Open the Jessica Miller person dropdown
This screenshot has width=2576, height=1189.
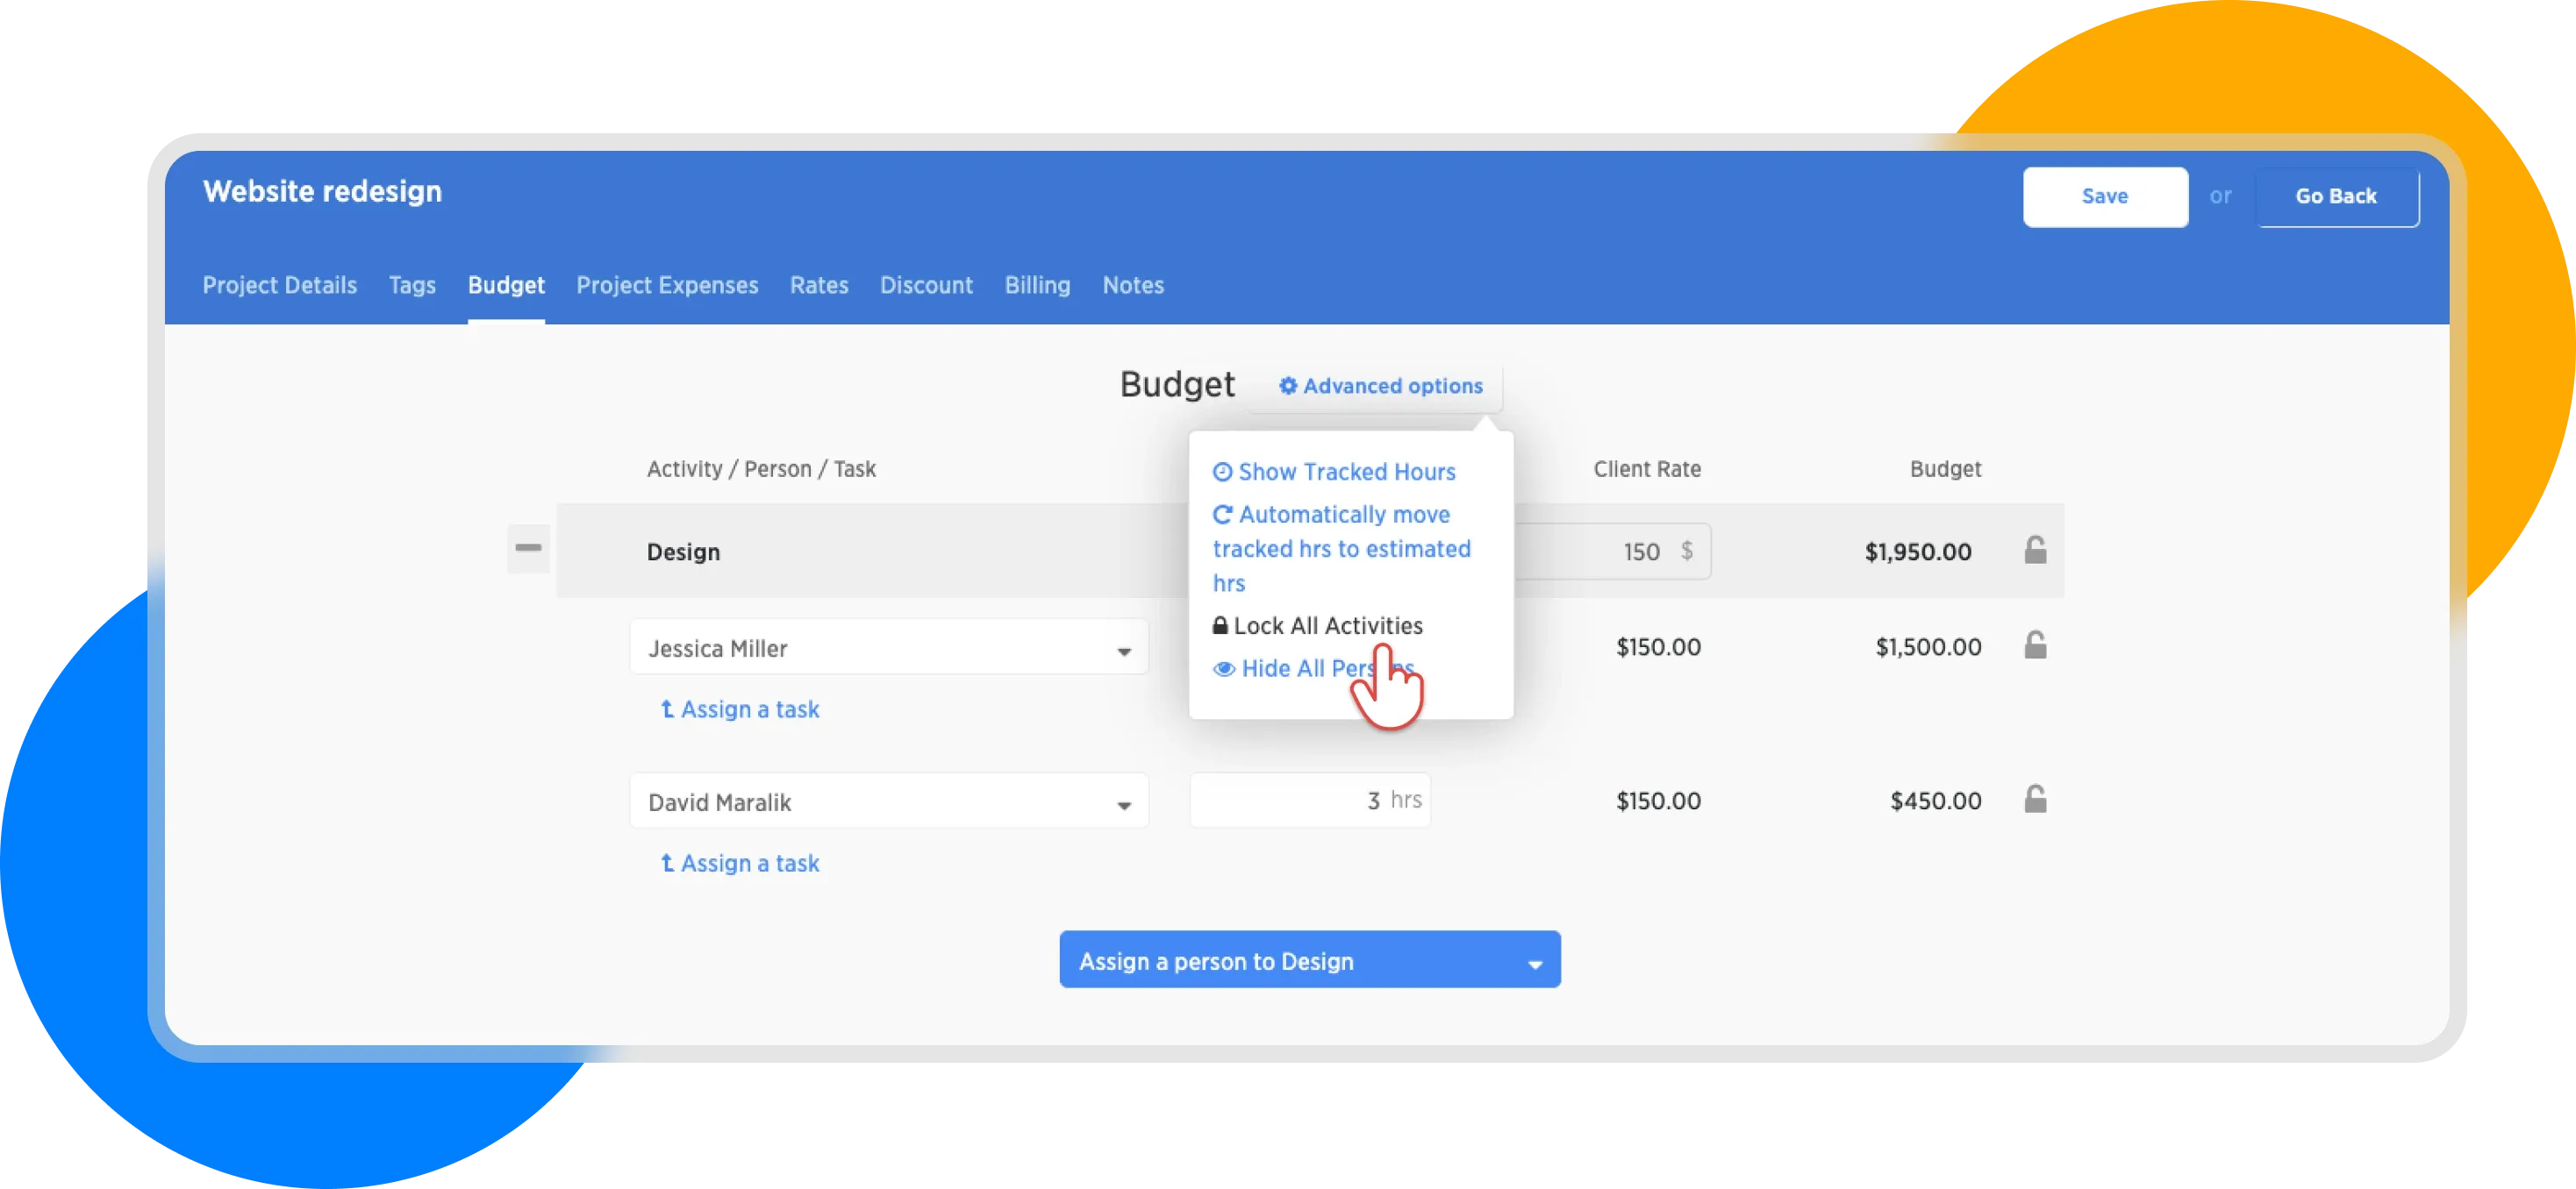click(x=888, y=647)
